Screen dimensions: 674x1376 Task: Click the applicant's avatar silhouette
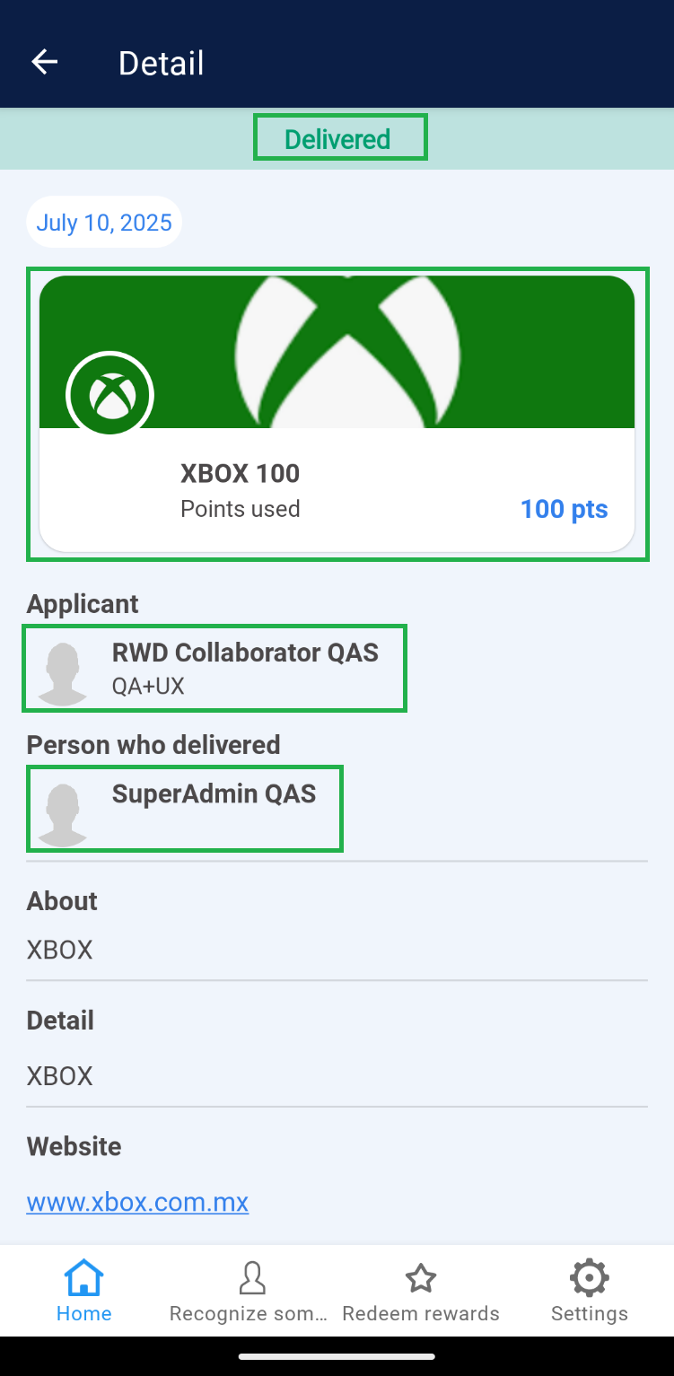click(62, 673)
